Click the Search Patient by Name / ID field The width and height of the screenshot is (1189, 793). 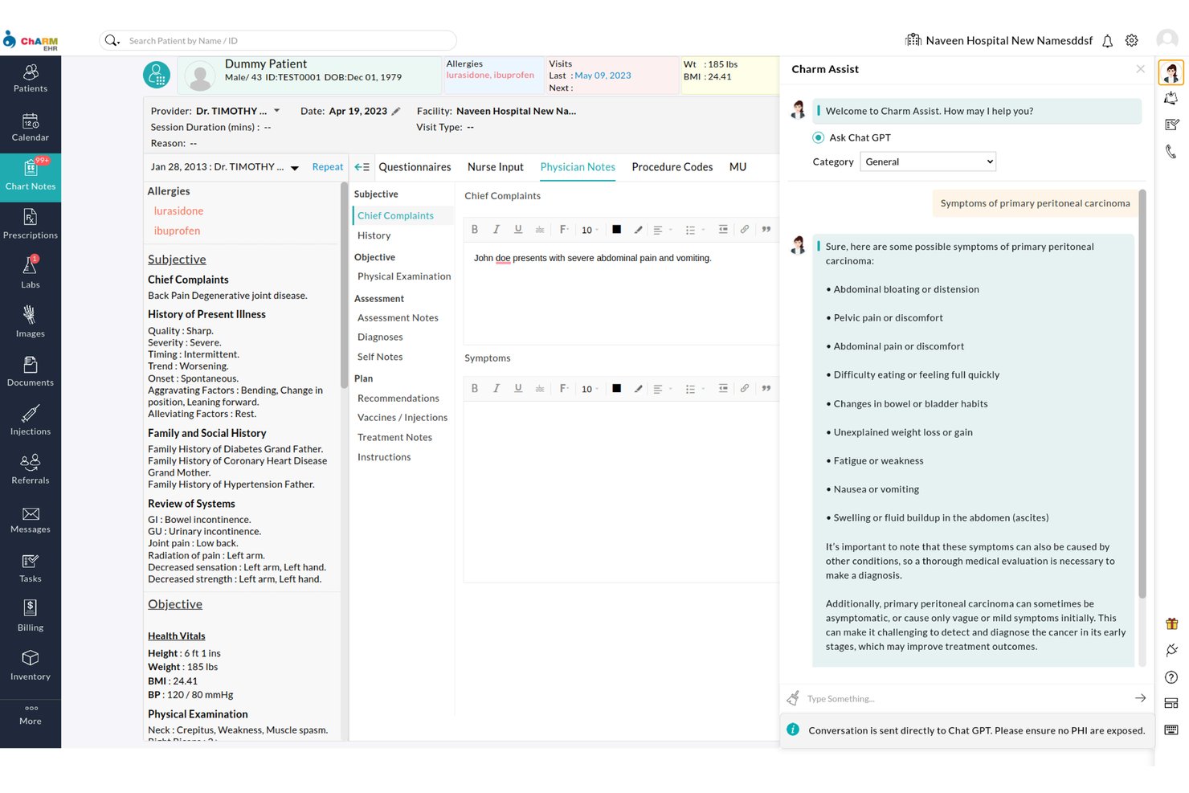[278, 40]
